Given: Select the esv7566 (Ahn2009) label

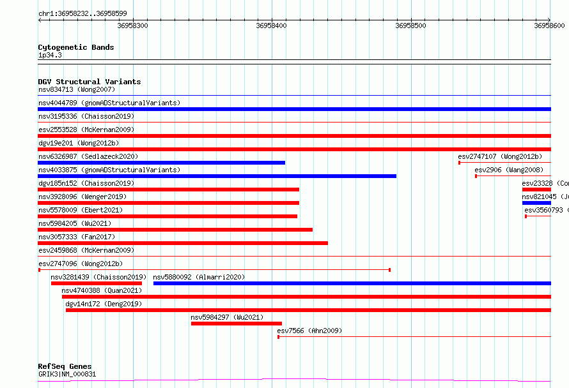Looking at the screenshot, I should click(x=309, y=331).
